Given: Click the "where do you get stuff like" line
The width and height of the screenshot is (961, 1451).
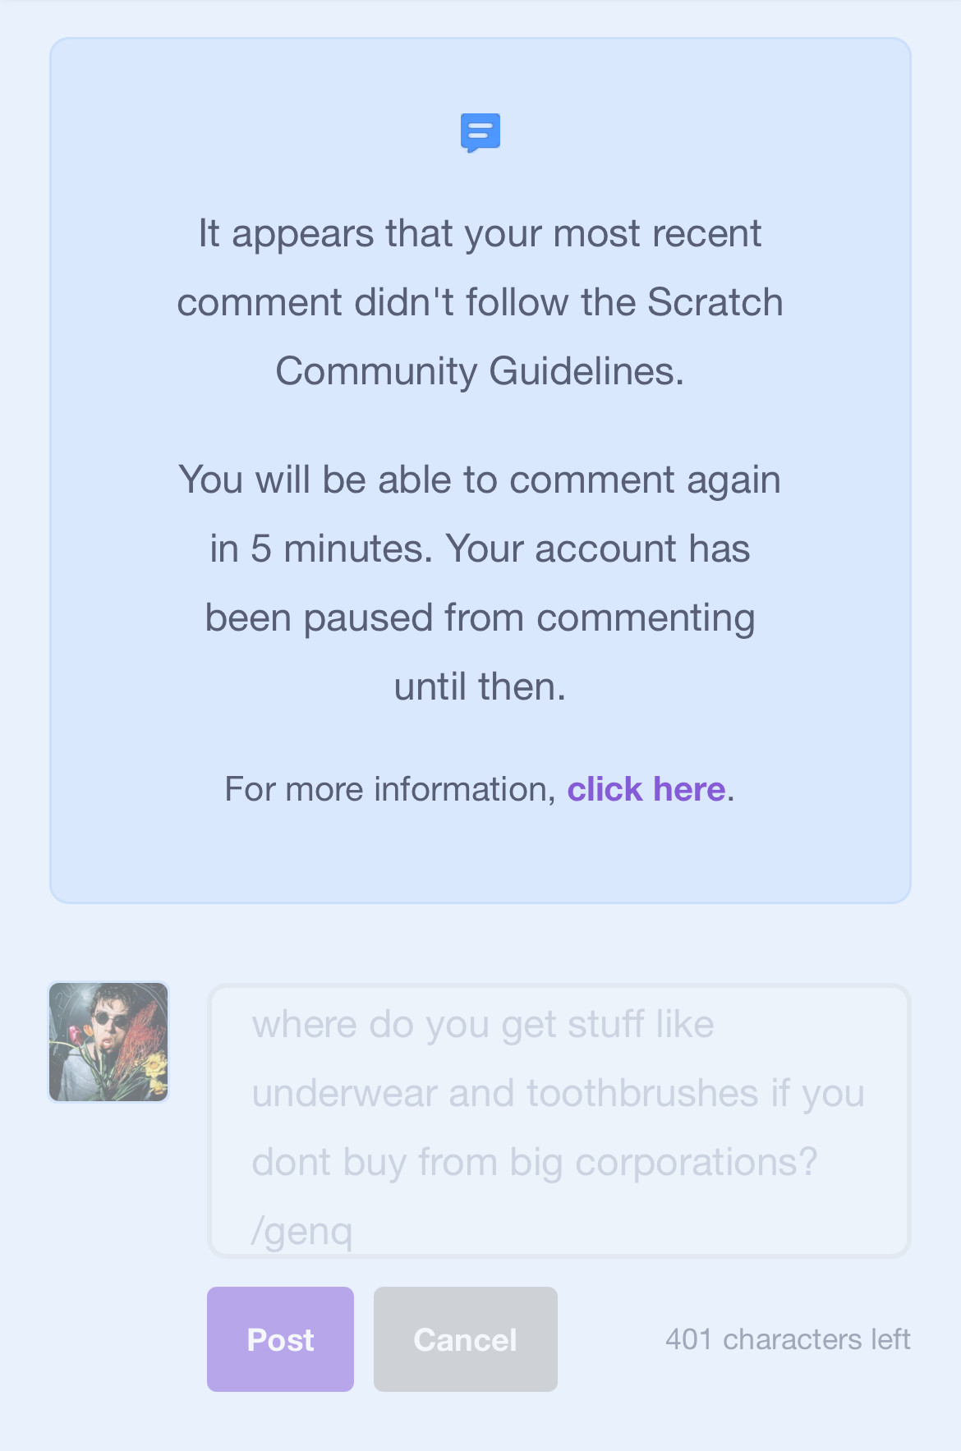Looking at the screenshot, I should pos(483,1025).
